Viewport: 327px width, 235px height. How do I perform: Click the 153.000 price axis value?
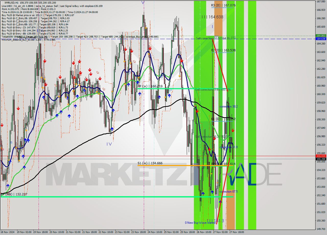point(321,187)
